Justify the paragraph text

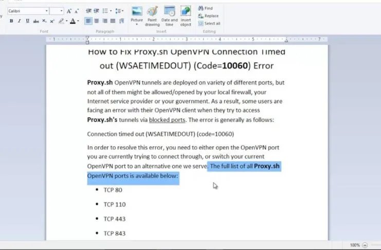pos(113,21)
